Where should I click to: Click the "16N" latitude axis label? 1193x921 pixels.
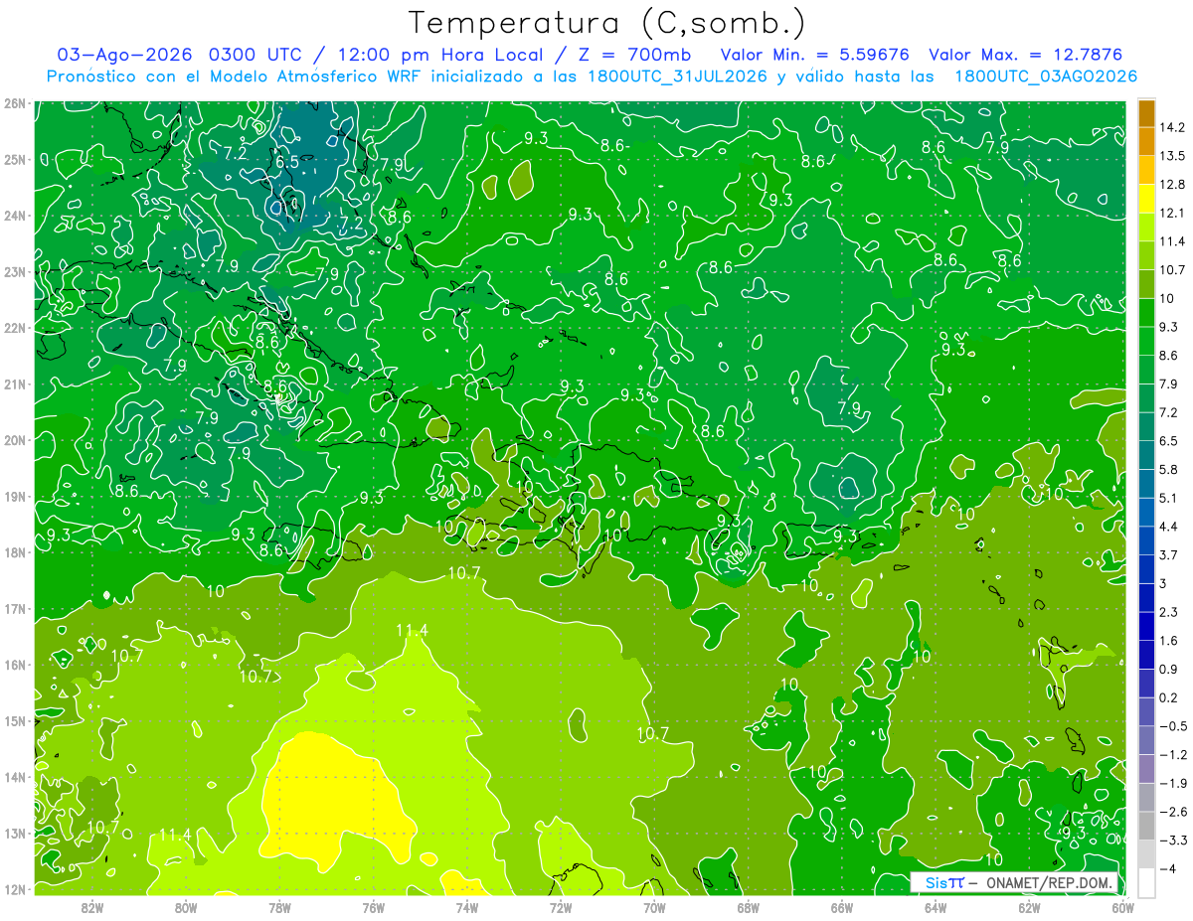[x=14, y=665]
